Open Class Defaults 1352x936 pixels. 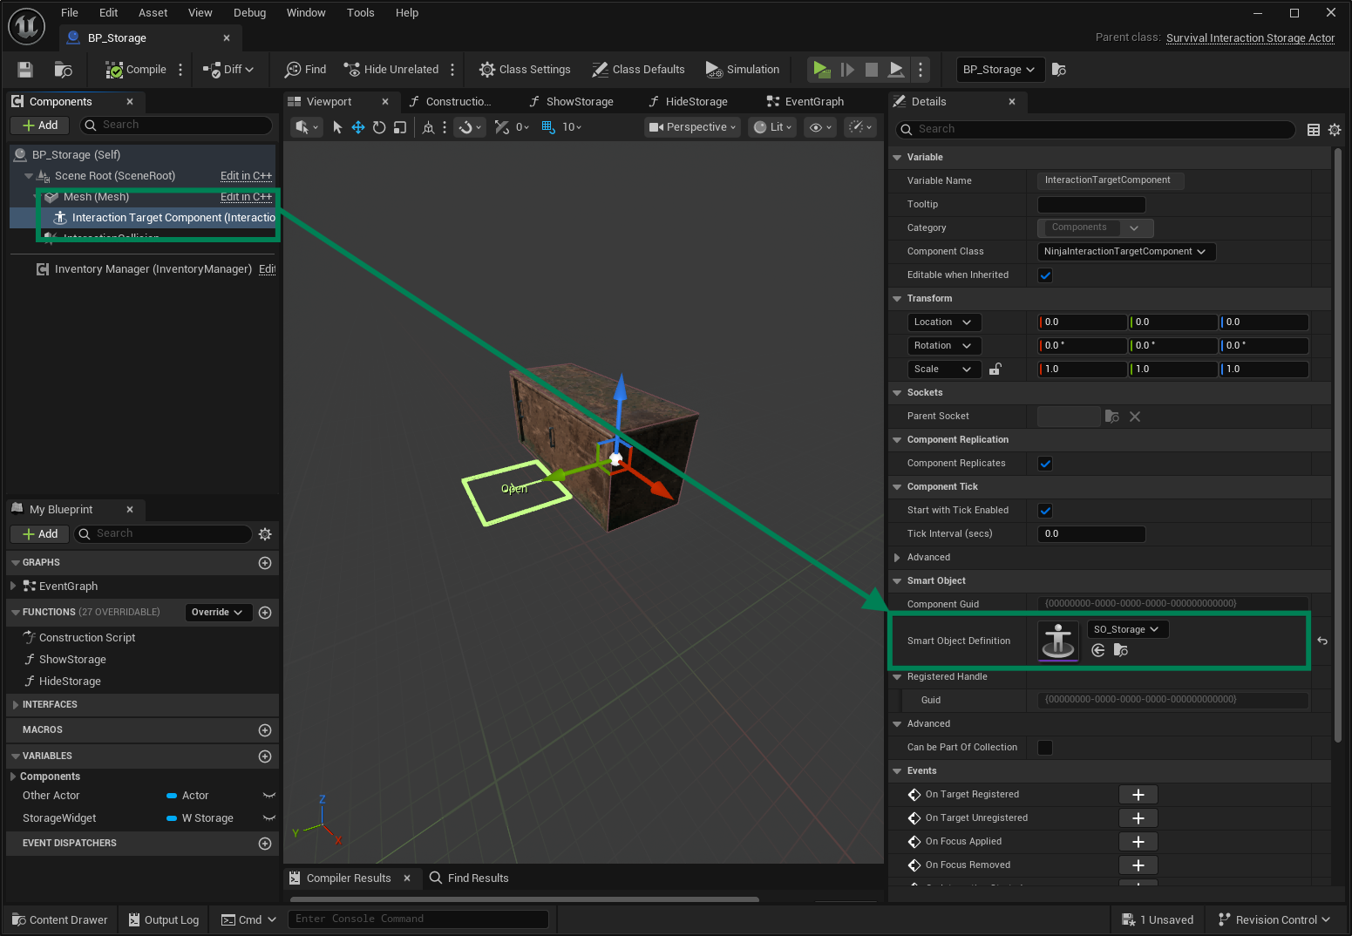[638, 69]
